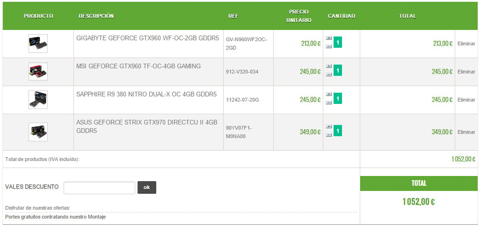Decrease quantity of MSI GTX960 Gaming card
This screenshot has height=227, width=480.
(329, 74)
